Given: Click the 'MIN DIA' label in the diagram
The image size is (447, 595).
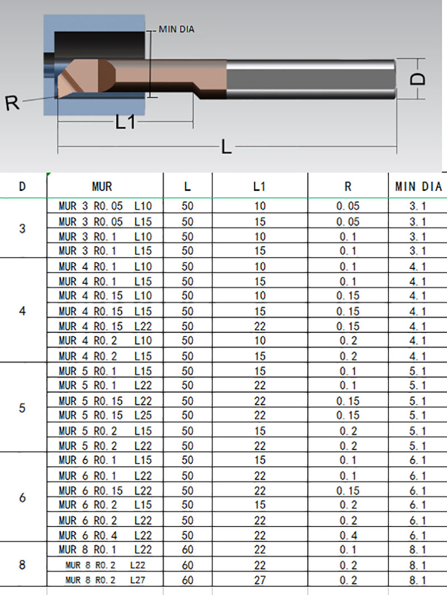Looking at the screenshot, I should point(177,29).
